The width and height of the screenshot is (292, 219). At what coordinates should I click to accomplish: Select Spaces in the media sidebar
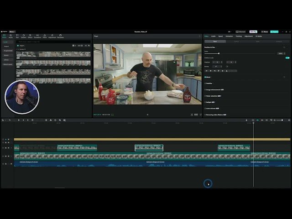[x=6, y=55]
